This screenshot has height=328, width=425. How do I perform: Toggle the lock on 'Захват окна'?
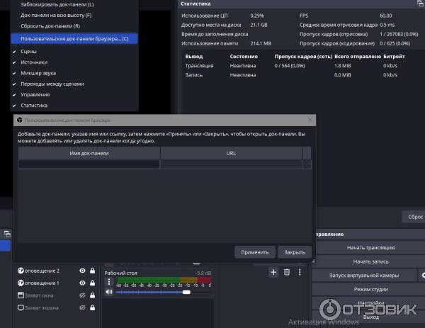point(92,295)
